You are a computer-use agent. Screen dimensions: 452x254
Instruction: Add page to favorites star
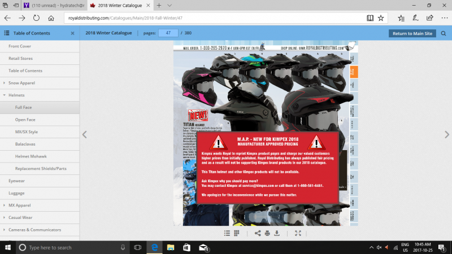[x=381, y=18]
